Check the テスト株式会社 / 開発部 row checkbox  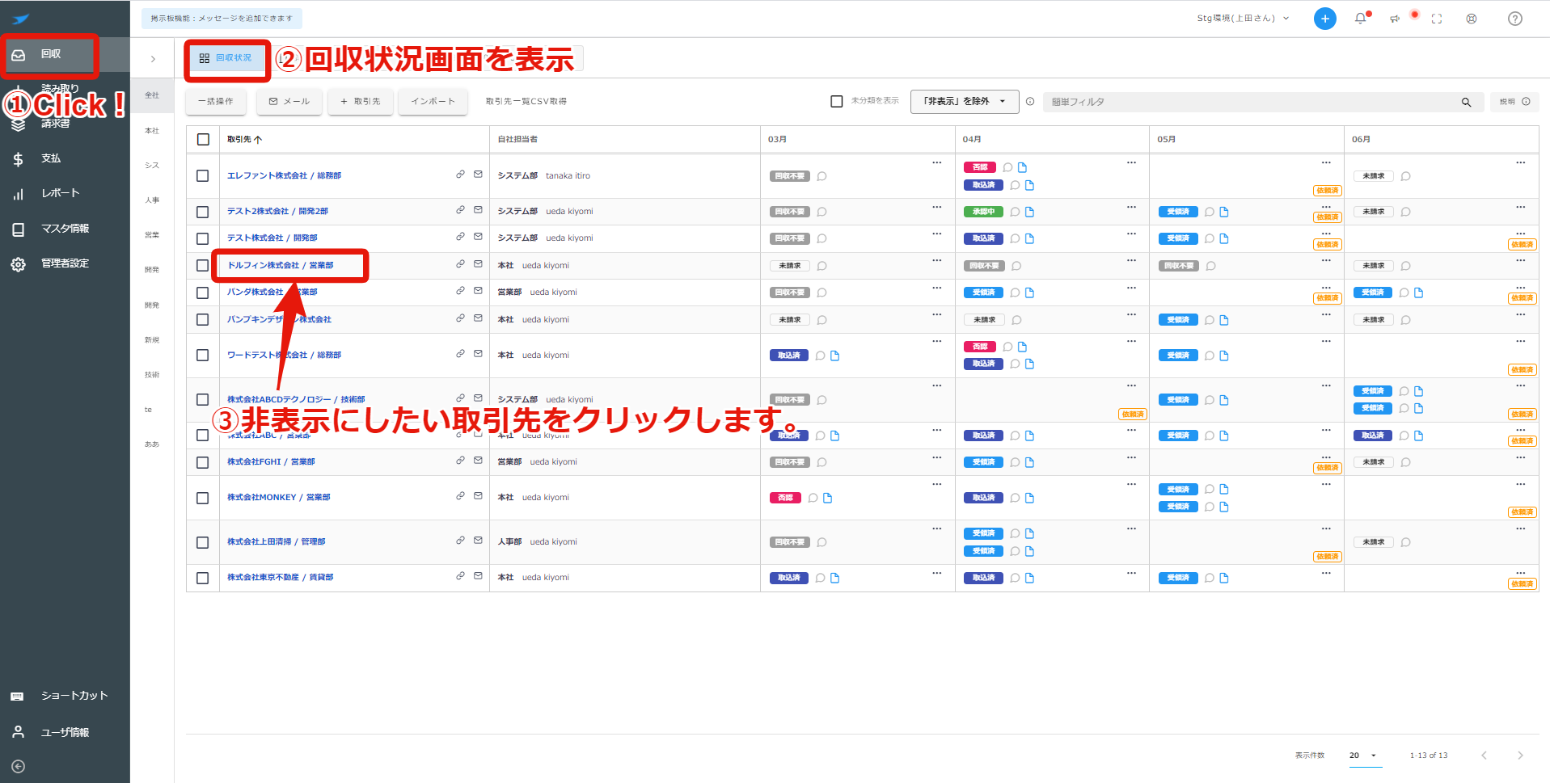point(203,238)
